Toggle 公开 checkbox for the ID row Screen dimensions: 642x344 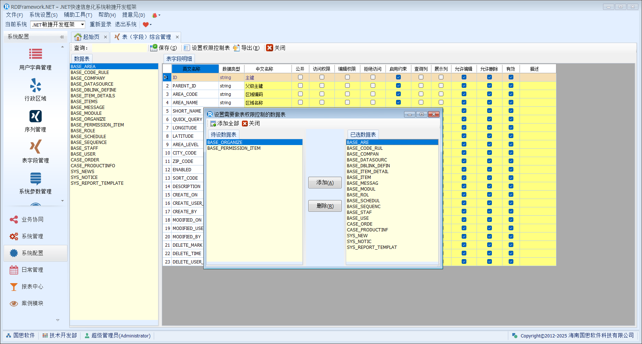300,77
